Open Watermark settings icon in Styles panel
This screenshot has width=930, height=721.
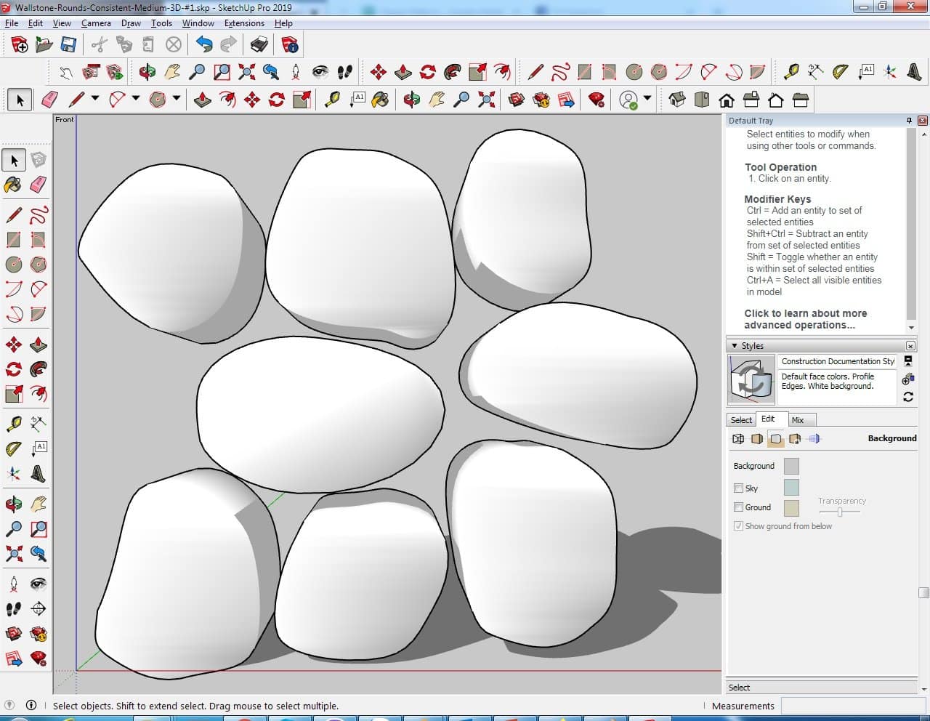(795, 439)
